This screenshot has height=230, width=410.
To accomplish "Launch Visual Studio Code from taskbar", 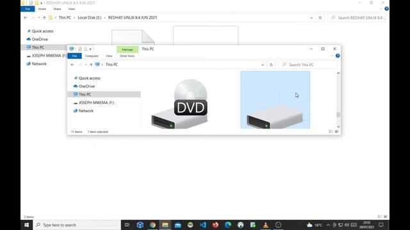I will [x=203, y=225].
